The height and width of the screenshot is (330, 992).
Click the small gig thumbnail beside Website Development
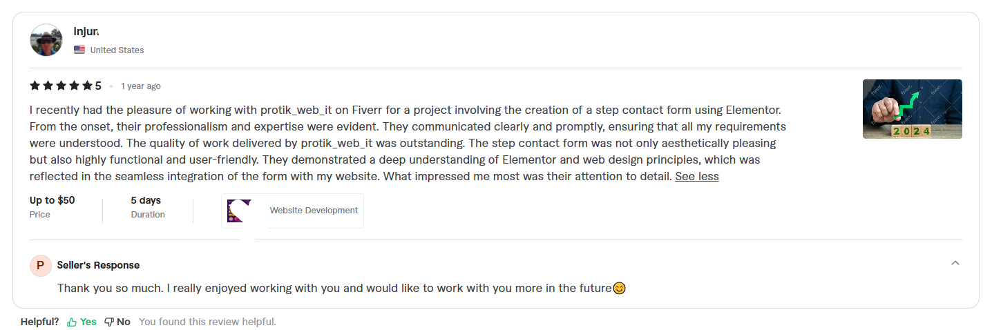[x=238, y=211]
